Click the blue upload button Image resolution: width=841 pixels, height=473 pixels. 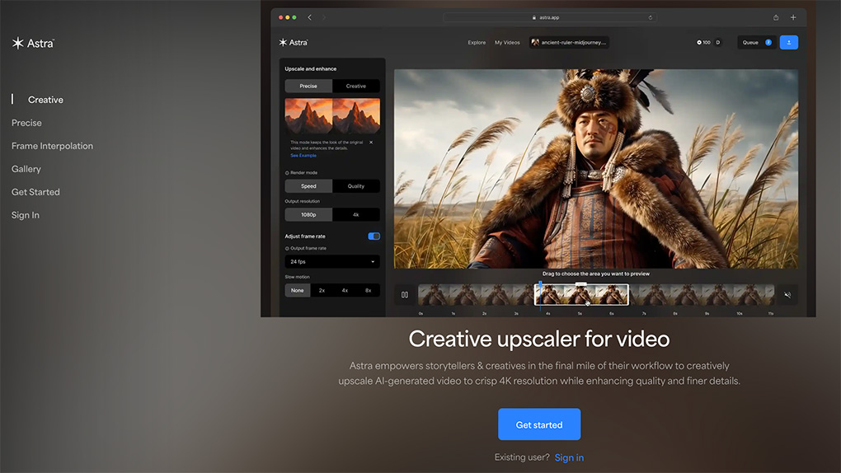pos(788,42)
